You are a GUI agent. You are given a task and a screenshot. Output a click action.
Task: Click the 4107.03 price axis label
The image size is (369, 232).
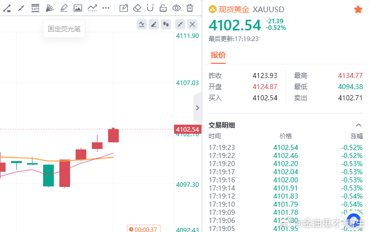click(x=188, y=83)
